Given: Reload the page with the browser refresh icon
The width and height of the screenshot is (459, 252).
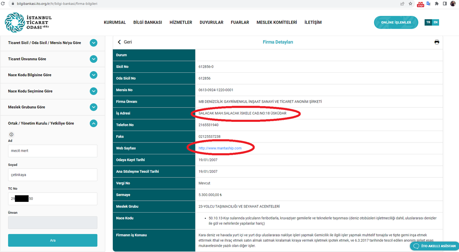Looking at the screenshot, I should (3, 3).
